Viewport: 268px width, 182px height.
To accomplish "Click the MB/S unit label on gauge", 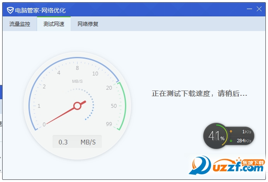I will click(77, 81).
